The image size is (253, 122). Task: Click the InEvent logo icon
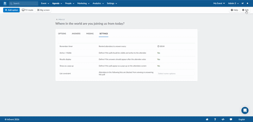click(5, 3)
